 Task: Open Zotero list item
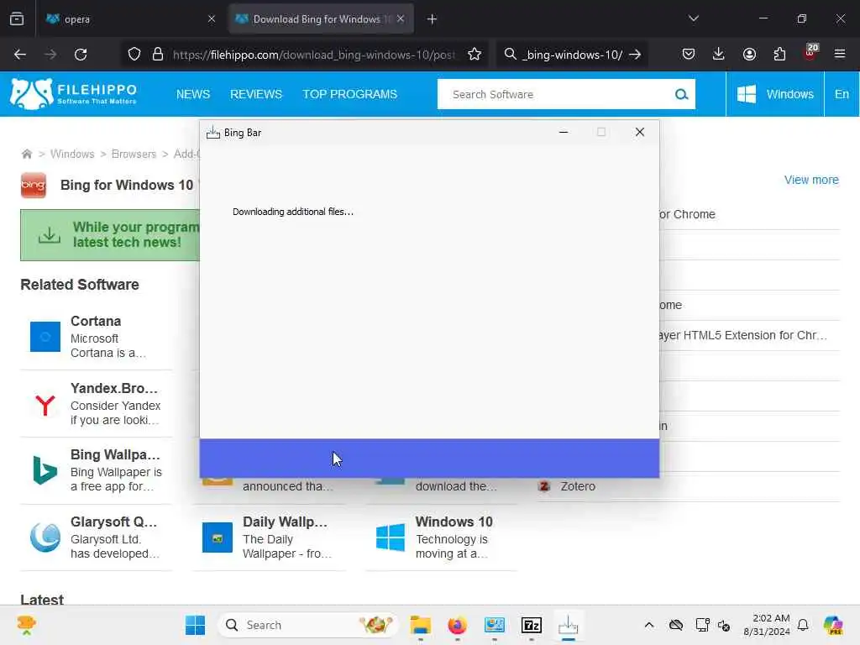pyautogui.click(x=578, y=486)
